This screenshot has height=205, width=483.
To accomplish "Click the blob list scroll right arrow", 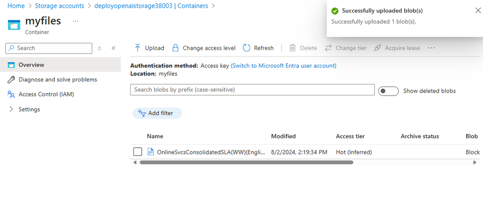I will pyautogui.click(x=475, y=162).
